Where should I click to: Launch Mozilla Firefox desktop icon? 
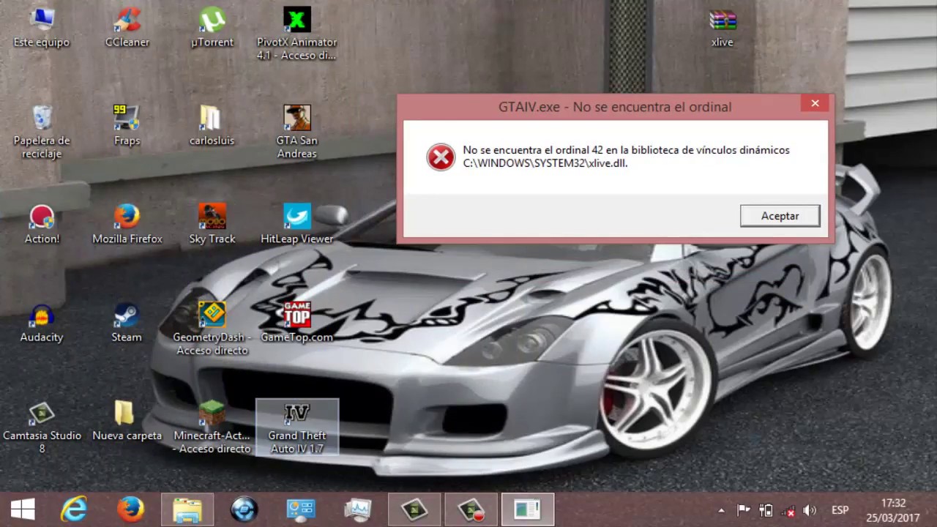tap(127, 224)
